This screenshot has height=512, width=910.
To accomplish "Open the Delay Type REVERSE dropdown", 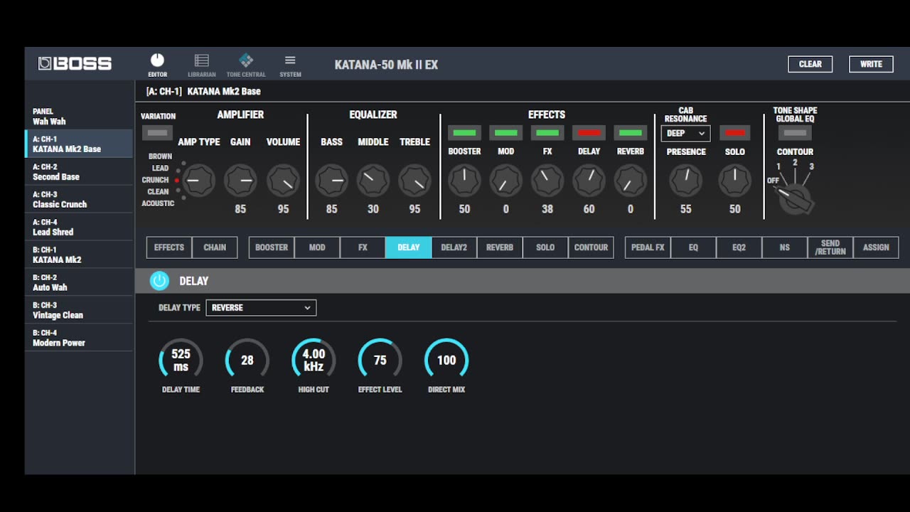I will coord(261,307).
